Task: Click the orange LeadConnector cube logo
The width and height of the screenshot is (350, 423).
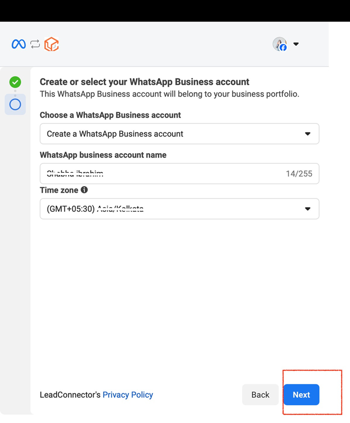Action: pyautogui.click(x=51, y=44)
